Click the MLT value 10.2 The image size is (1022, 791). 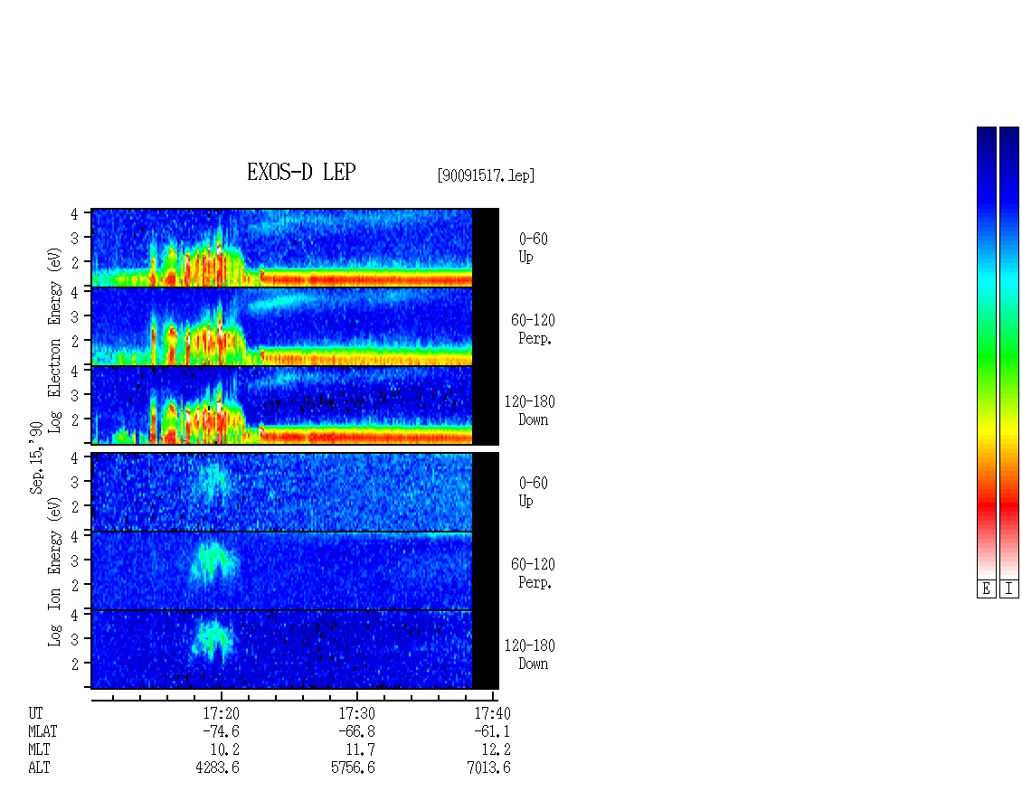click(225, 750)
